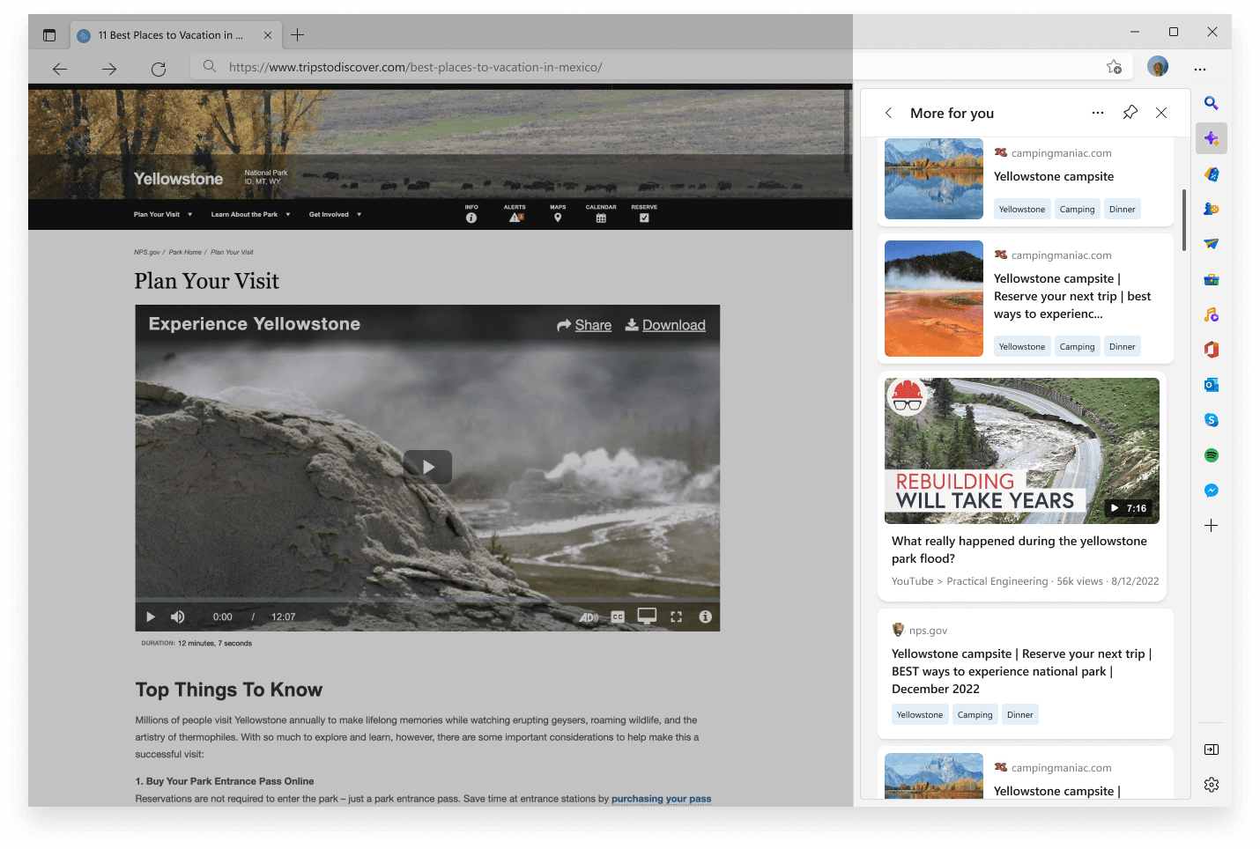The width and height of the screenshot is (1260, 849).
Task: Open the Shopping price tag sidebar icon
Action: pos(1212,173)
